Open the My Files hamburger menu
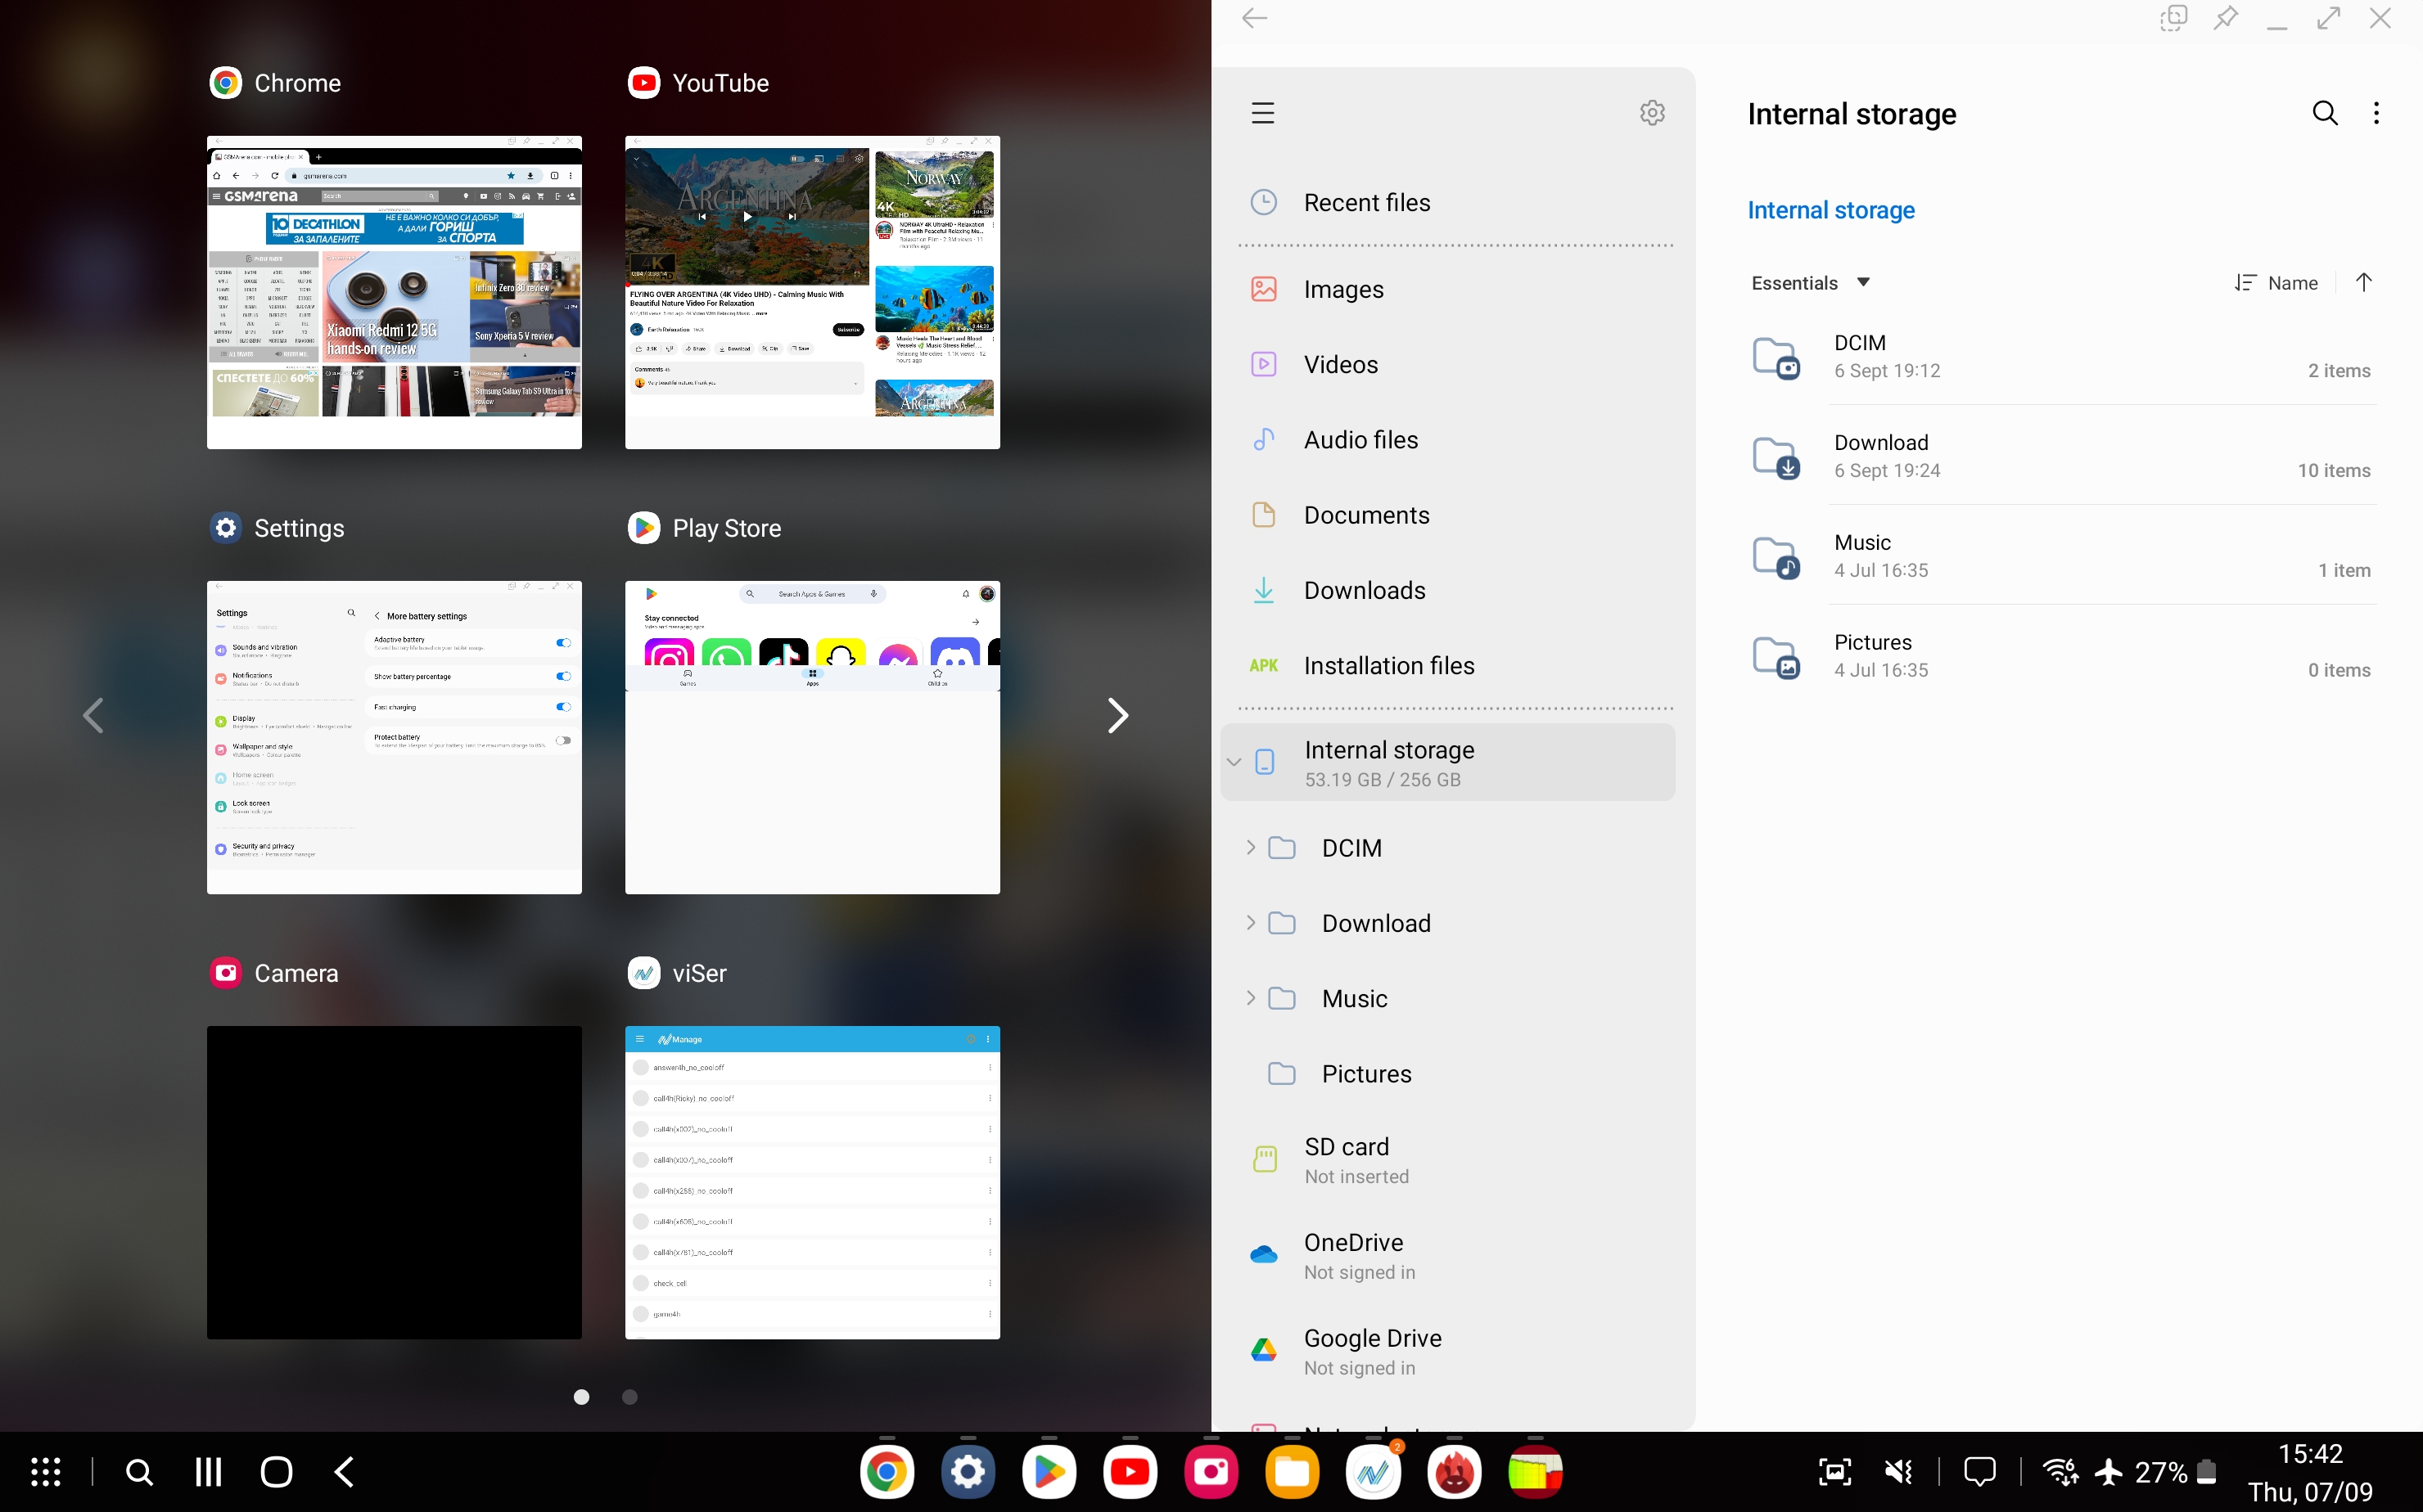The height and width of the screenshot is (1512, 2423). coord(1262,113)
